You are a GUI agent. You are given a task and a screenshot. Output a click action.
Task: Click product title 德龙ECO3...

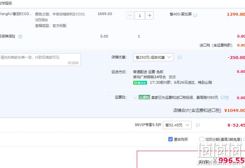tap(16, 14)
